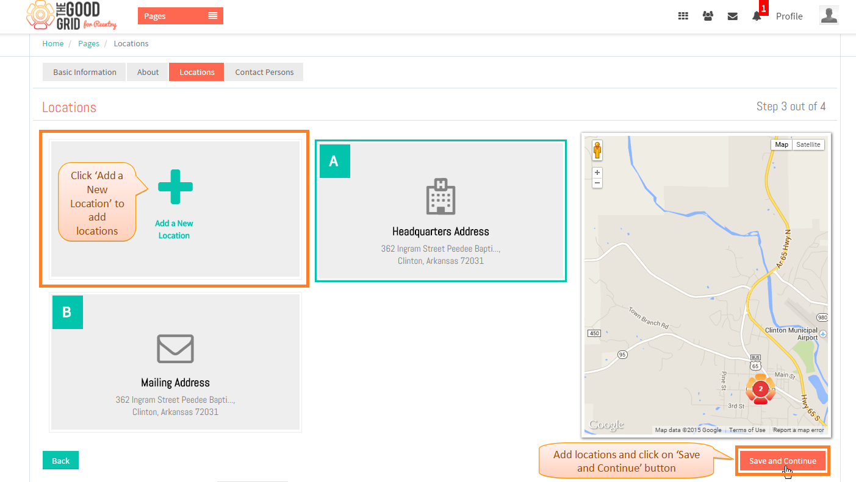Open the people group icon in header

[x=708, y=16]
